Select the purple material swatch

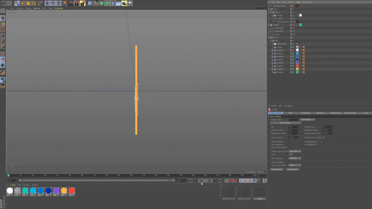56,191
